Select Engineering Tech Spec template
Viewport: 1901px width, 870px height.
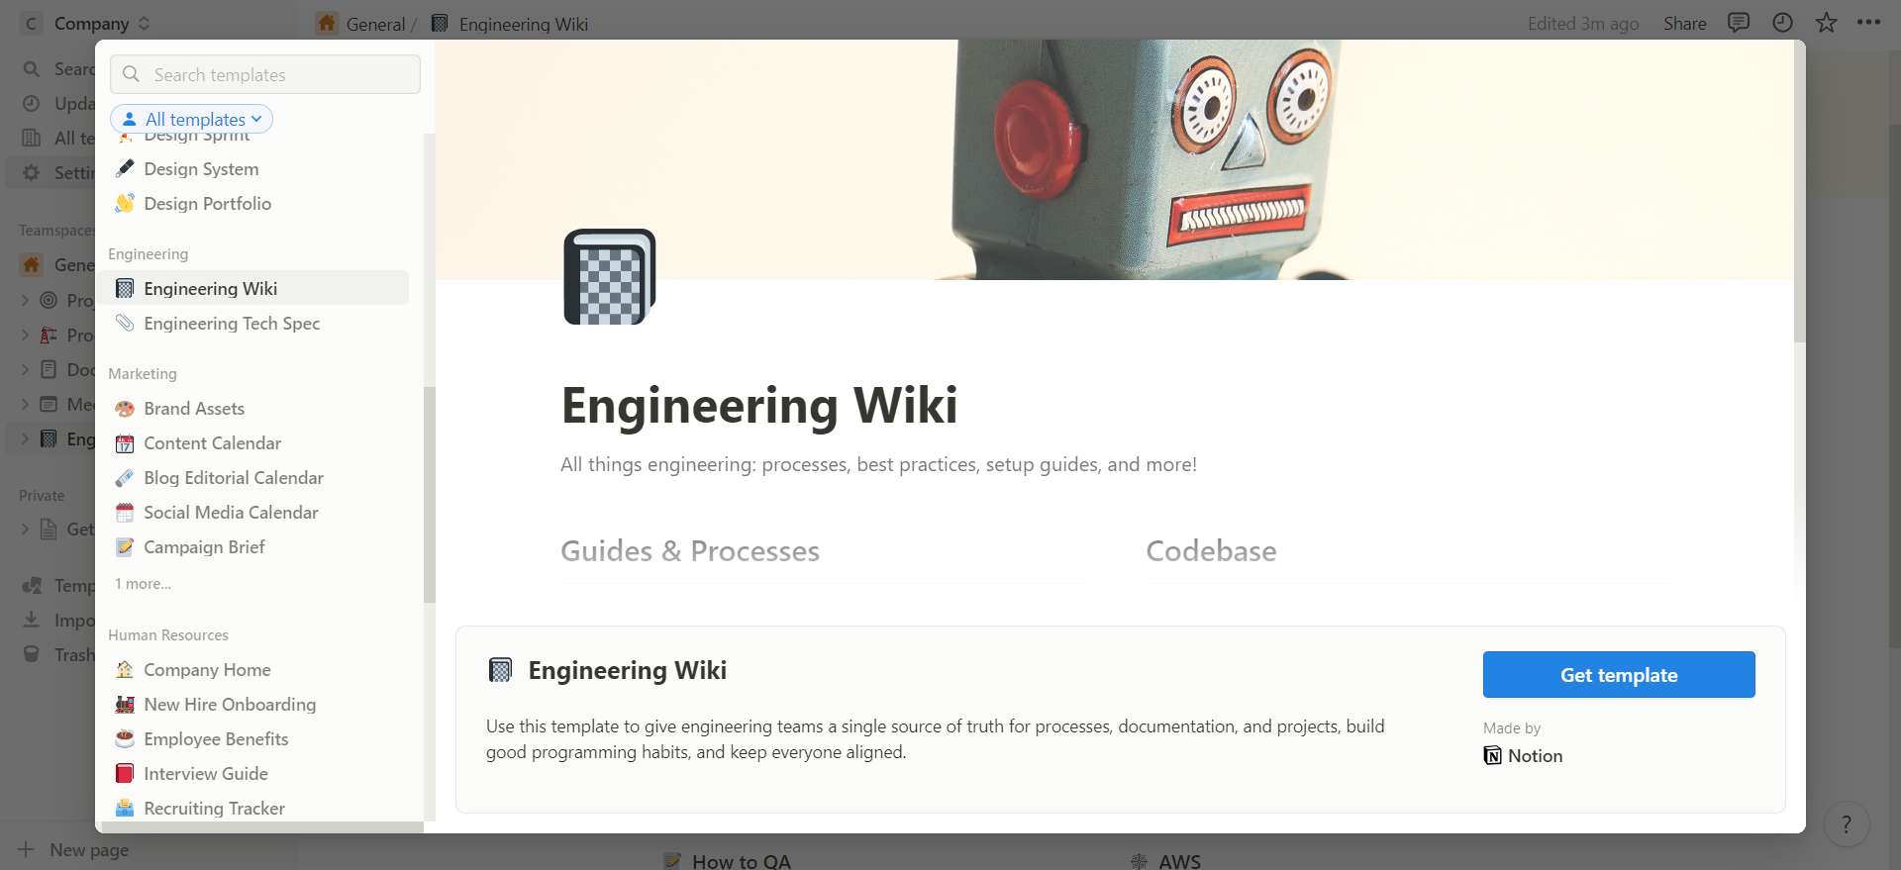(x=255, y=323)
